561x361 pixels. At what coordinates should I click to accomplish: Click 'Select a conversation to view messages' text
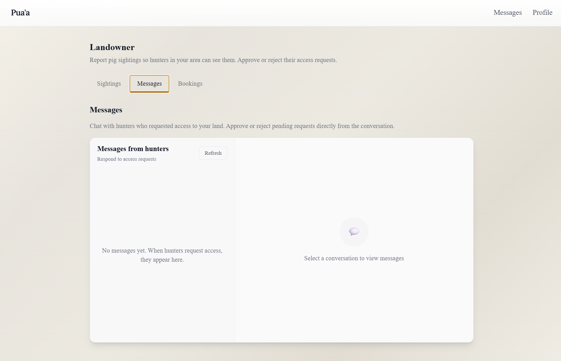pyautogui.click(x=354, y=258)
